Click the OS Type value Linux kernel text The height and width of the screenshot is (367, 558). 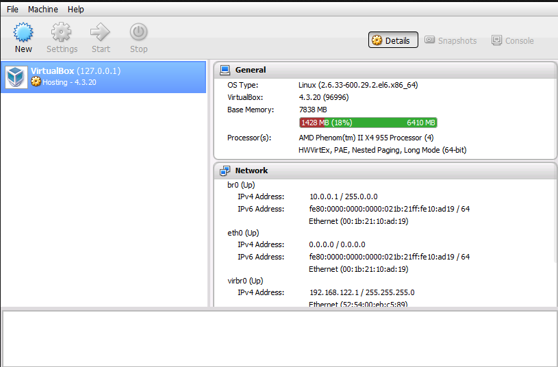click(x=358, y=85)
